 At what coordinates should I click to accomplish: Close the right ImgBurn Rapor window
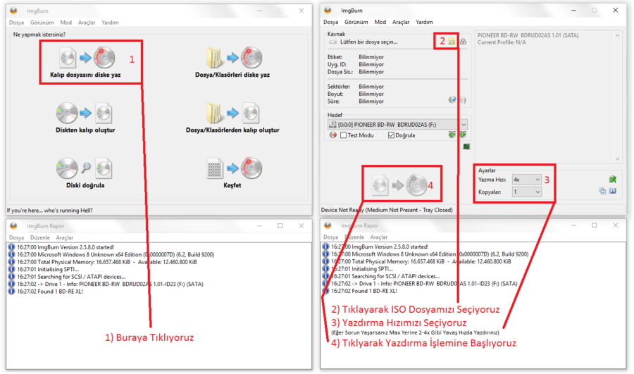616,225
